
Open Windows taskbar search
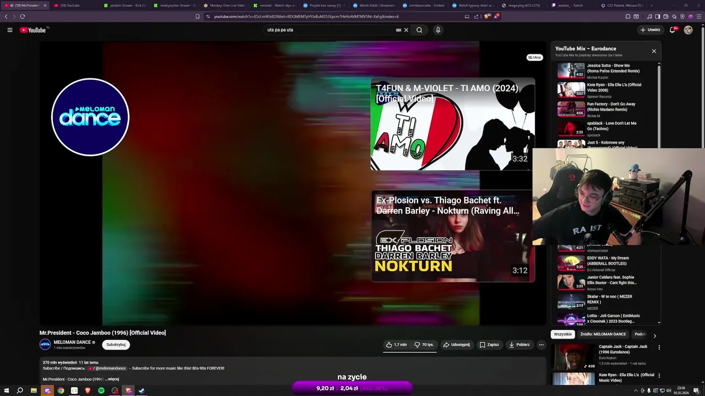tap(20, 391)
